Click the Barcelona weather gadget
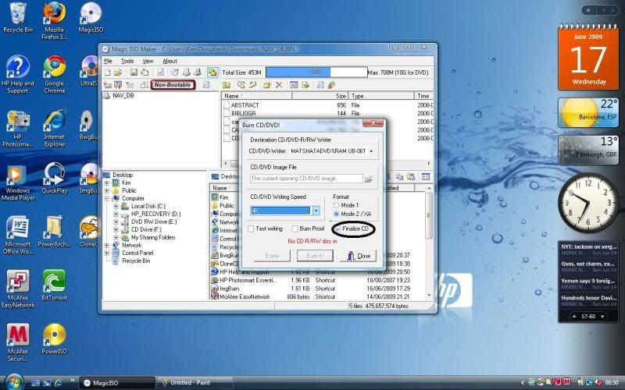Image resolution: width=625 pixels, height=390 pixels. pyautogui.click(x=589, y=112)
